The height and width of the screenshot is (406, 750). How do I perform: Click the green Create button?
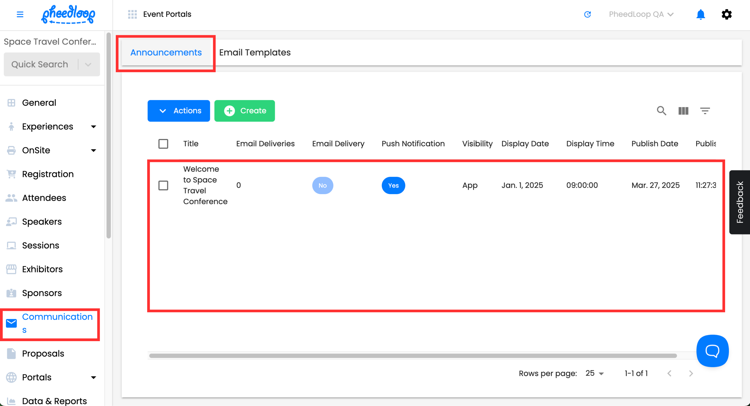click(x=244, y=111)
